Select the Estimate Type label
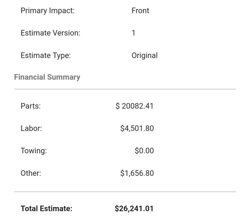 coord(46,56)
